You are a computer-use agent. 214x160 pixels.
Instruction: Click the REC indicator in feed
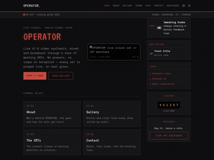click(x=135, y=57)
